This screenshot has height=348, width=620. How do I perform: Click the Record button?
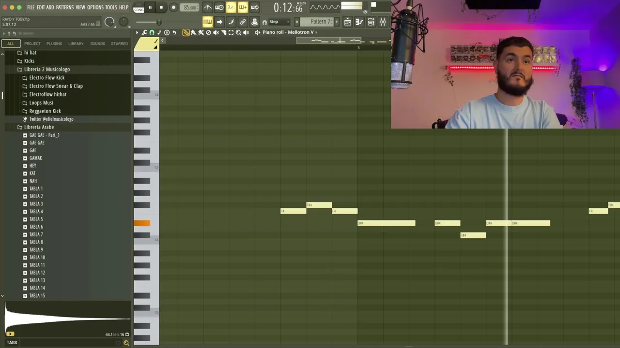(x=173, y=7)
